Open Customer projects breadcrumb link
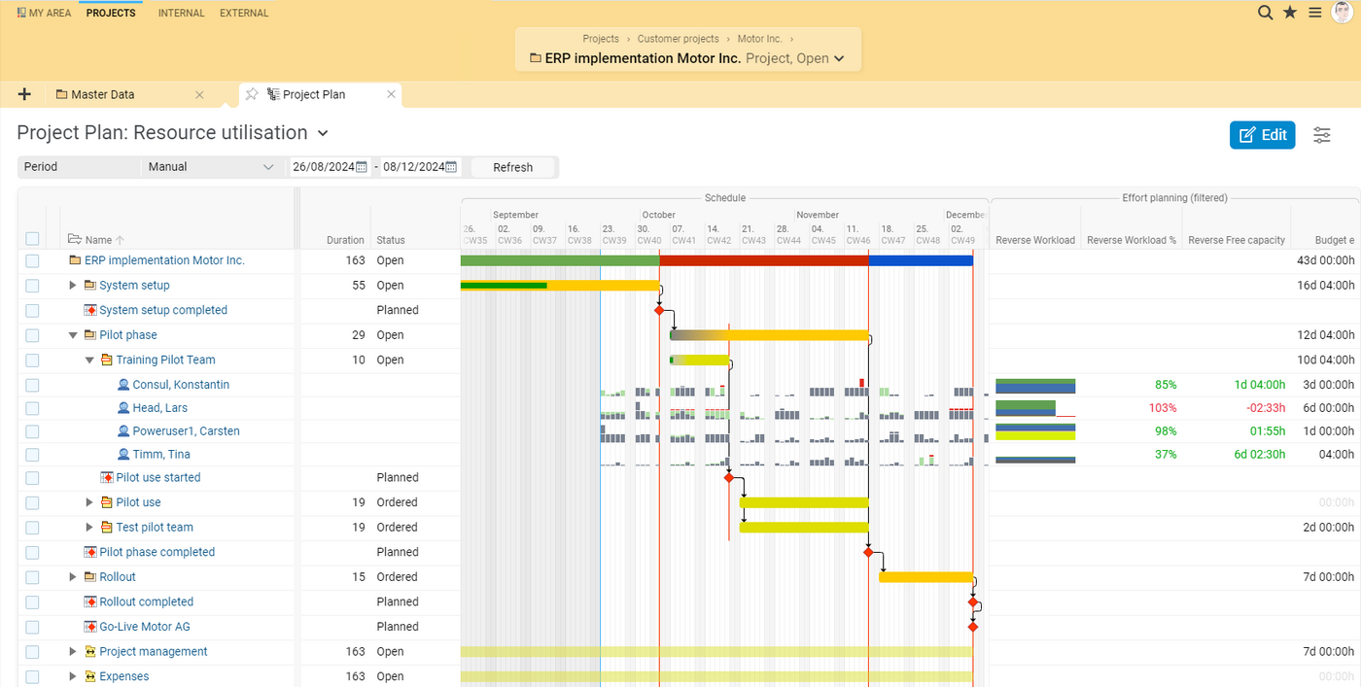The image size is (1361, 687). [679, 39]
